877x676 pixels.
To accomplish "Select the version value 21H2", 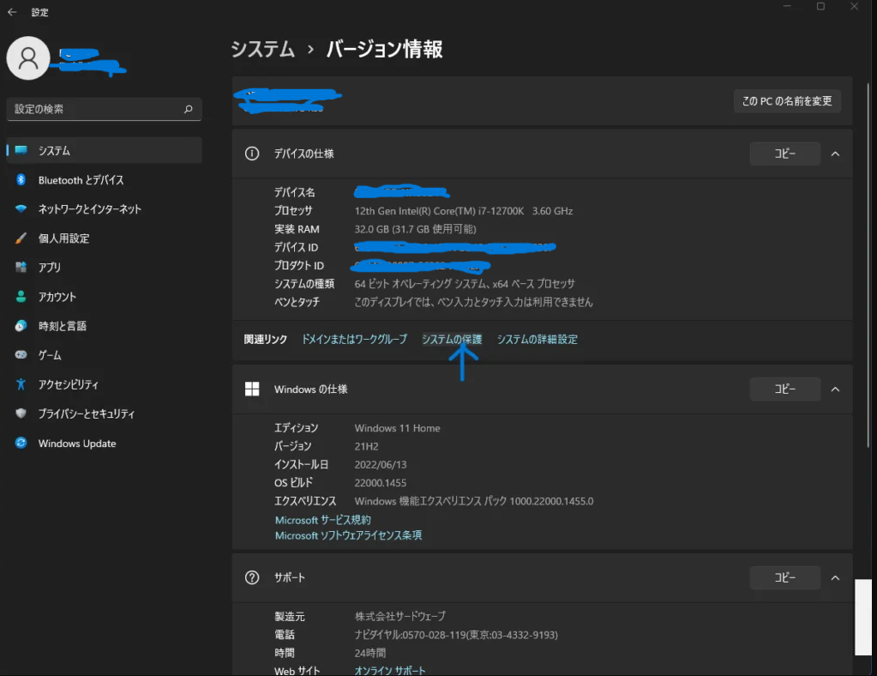I will (366, 447).
